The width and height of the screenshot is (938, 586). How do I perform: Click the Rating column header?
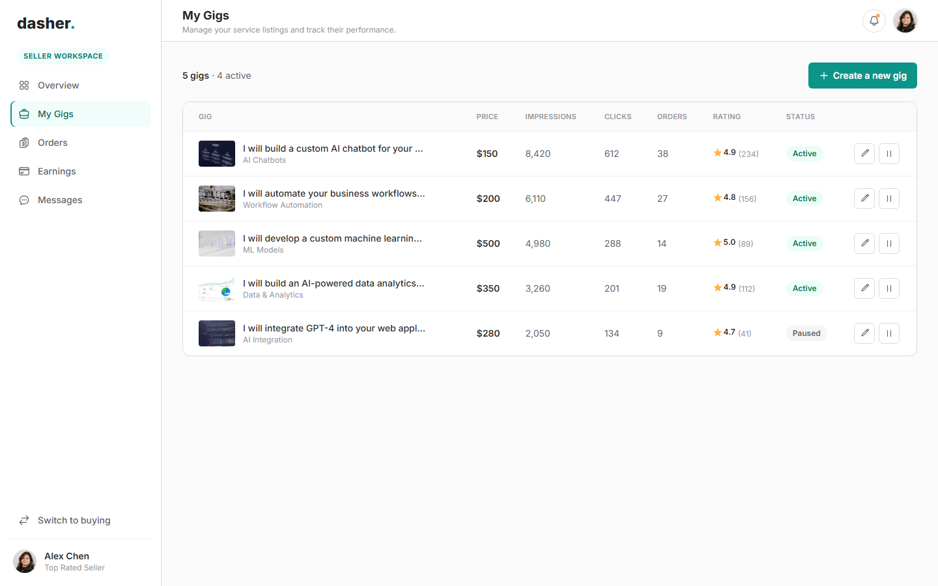tap(726, 117)
